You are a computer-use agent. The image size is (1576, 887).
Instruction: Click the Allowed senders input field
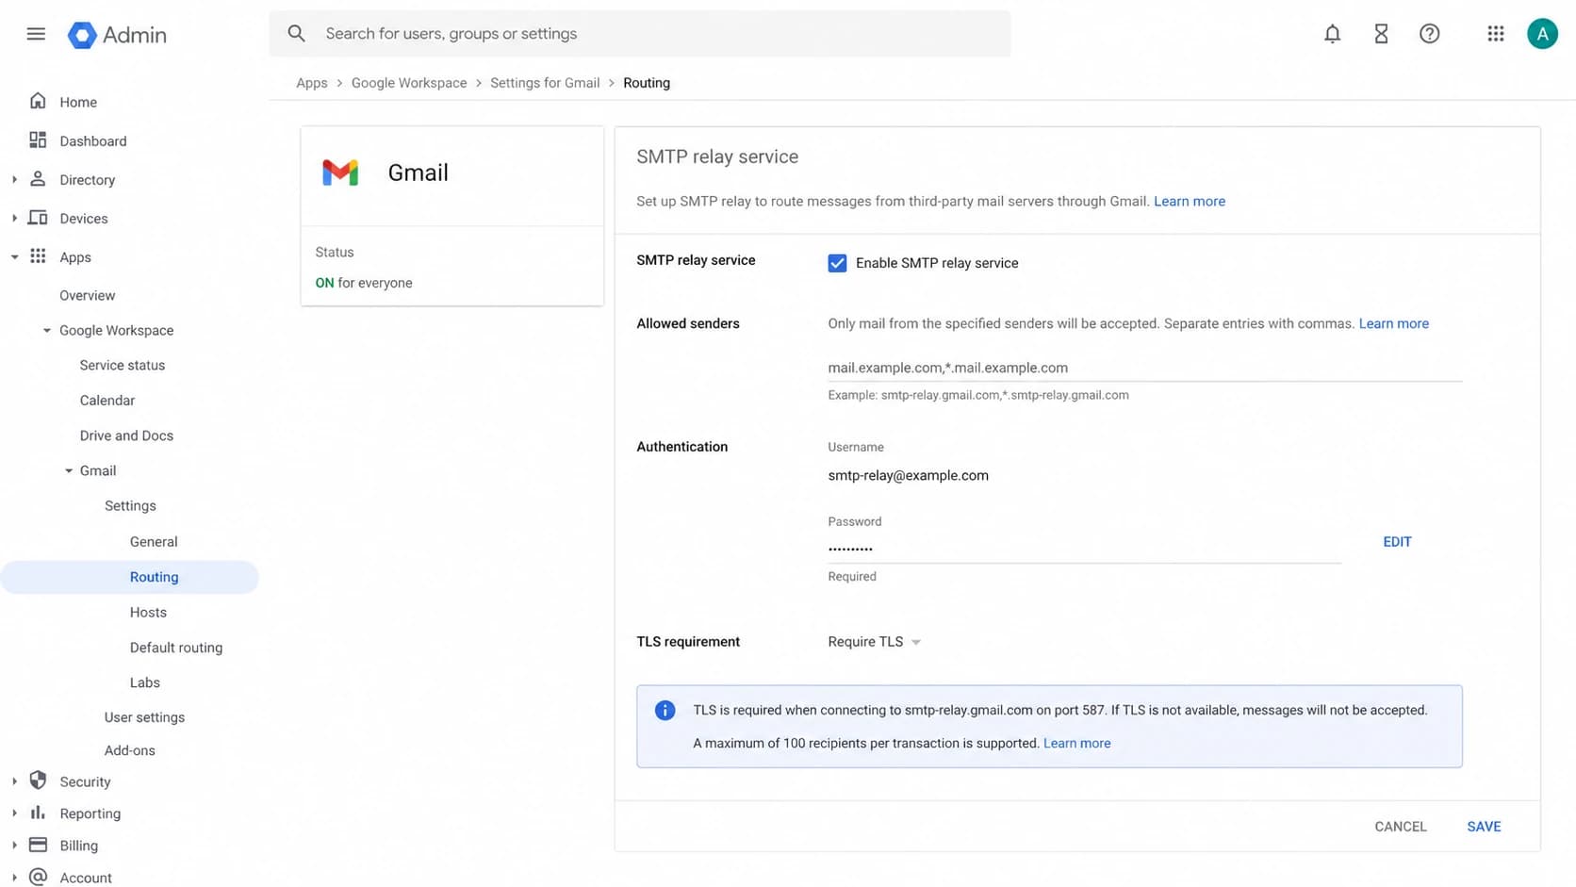pyautogui.click(x=1144, y=368)
